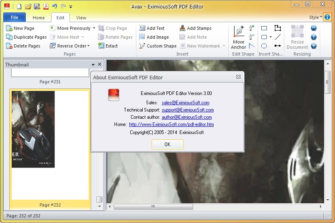Click the thumbnail panel scroll down arrow
The height and width of the screenshot is (223, 335).
(x=100, y=206)
